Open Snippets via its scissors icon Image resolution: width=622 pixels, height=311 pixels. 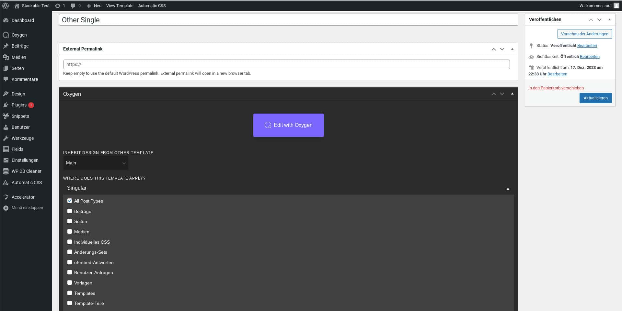pos(6,116)
